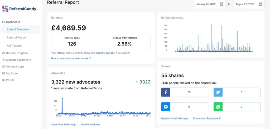This screenshot has height=129, width=270.
Task: Click the ReferralCandy logo
Action: [19, 9]
